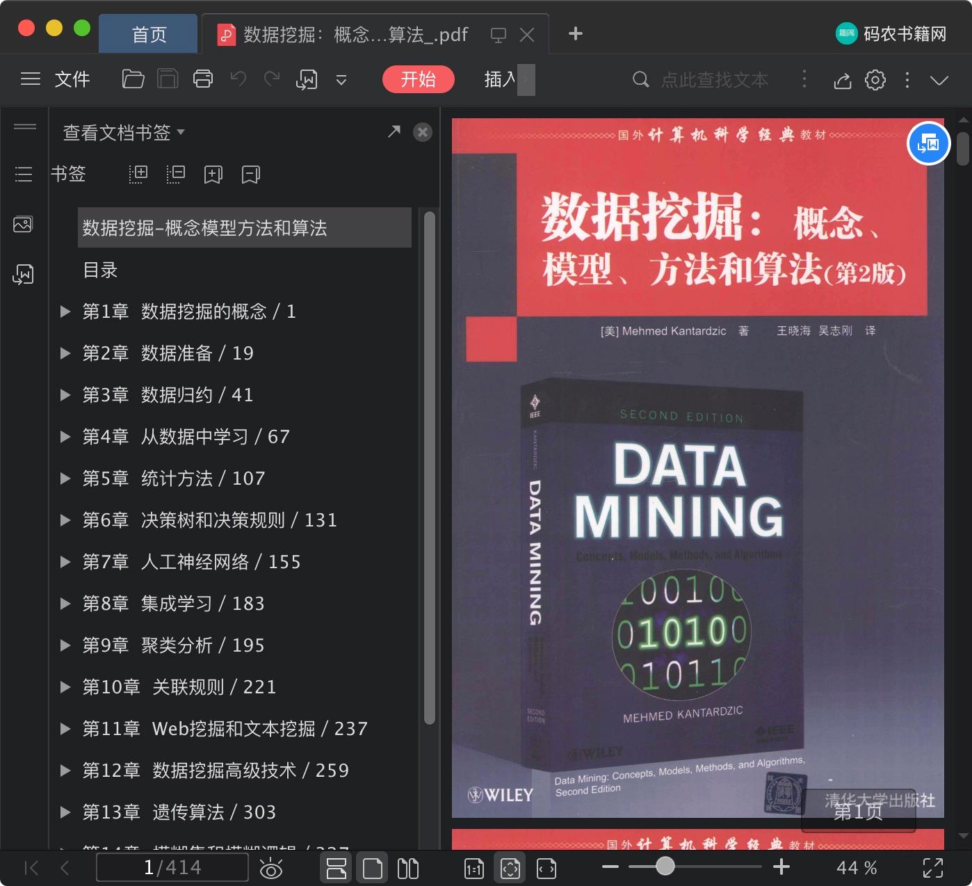Show the bookmarks list panel icon
The image size is (972, 886).
click(24, 174)
